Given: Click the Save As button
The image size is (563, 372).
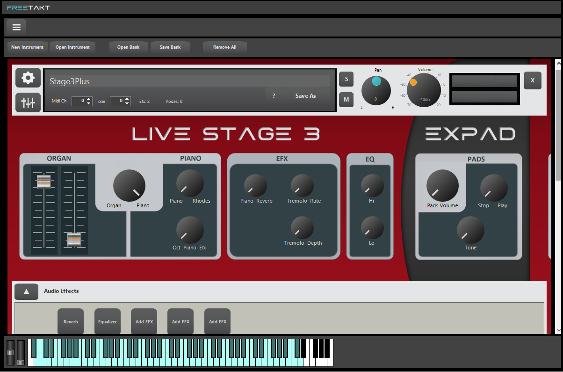Looking at the screenshot, I should (305, 96).
